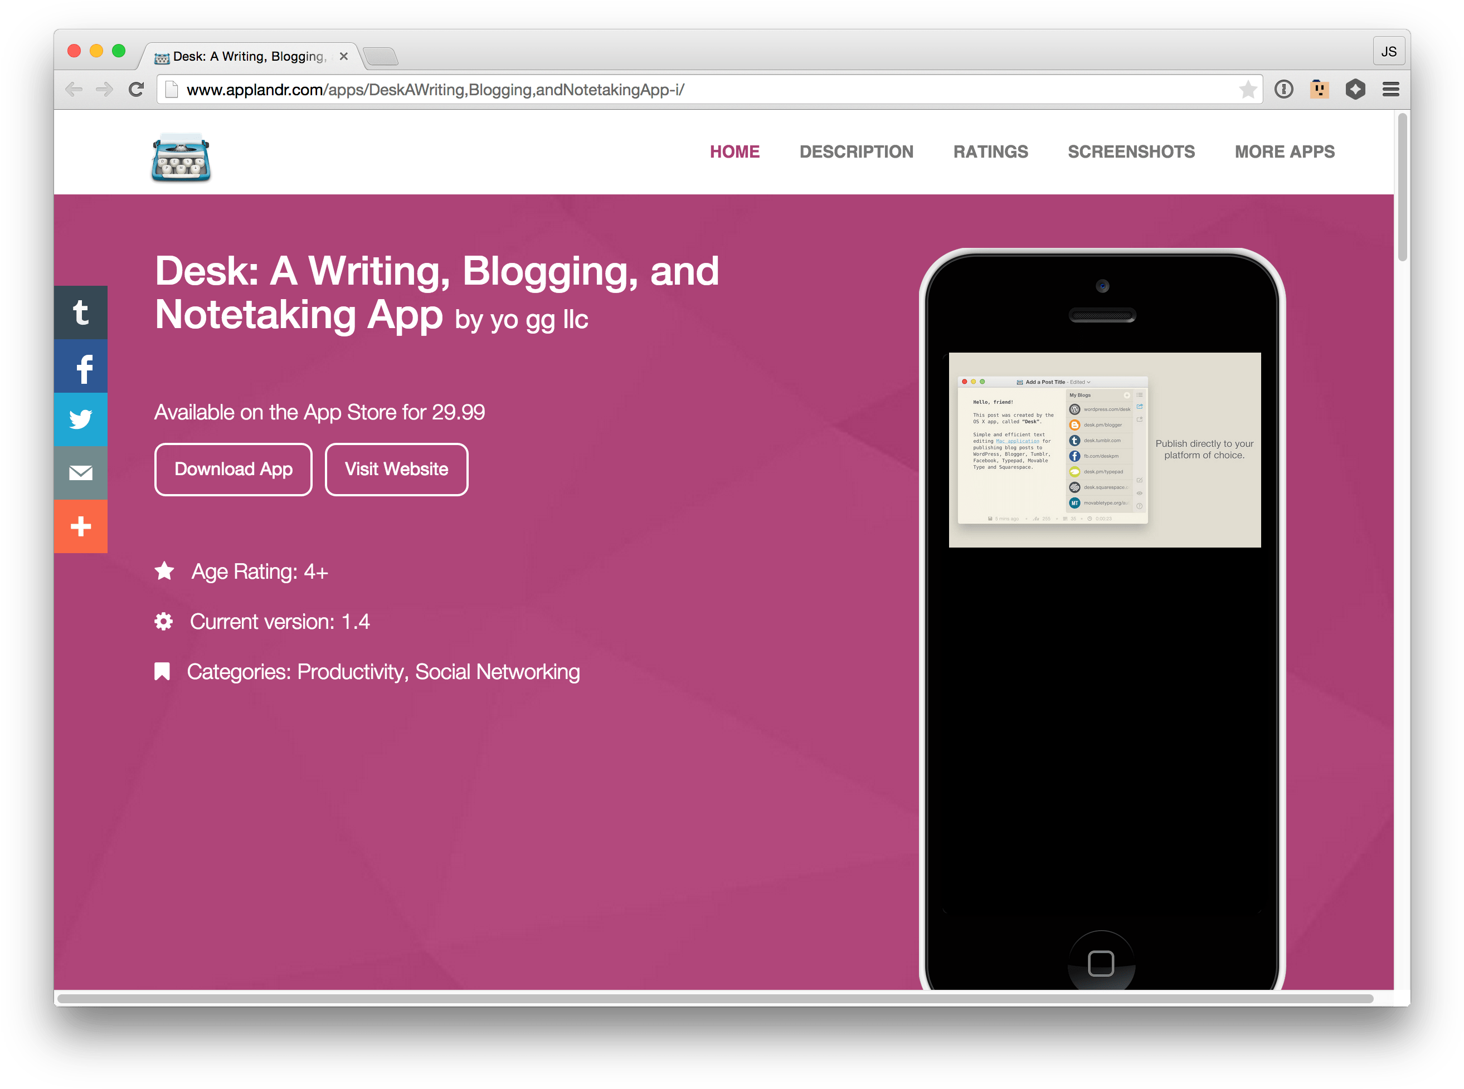Click the Desk typewriter logo
The image size is (1464, 1089).
click(181, 157)
